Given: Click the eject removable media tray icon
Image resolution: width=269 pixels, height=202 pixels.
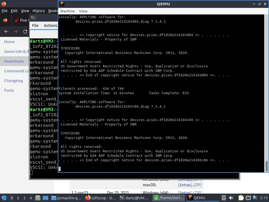Looking at the screenshot, I should 224,198.
